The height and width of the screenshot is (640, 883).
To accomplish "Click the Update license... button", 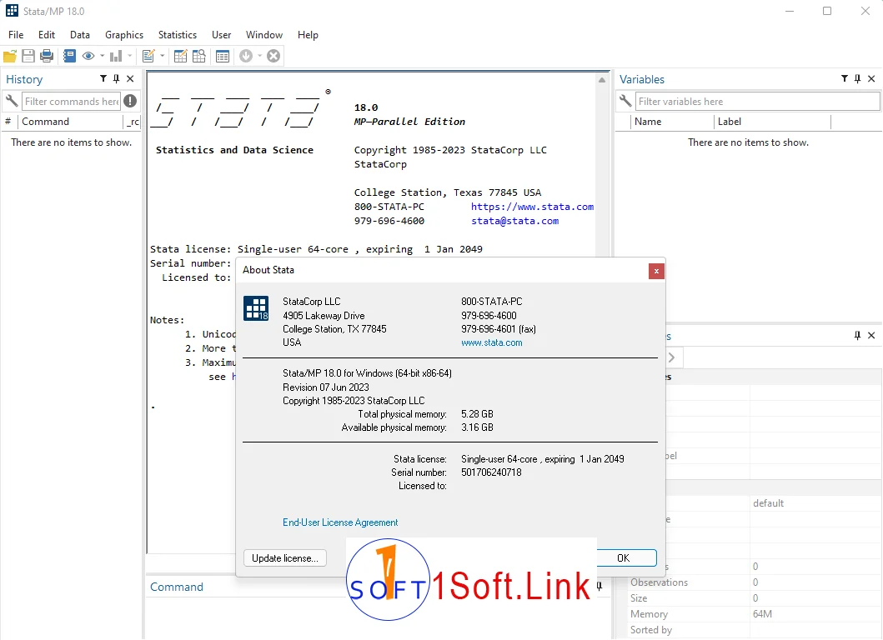I will point(284,558).
